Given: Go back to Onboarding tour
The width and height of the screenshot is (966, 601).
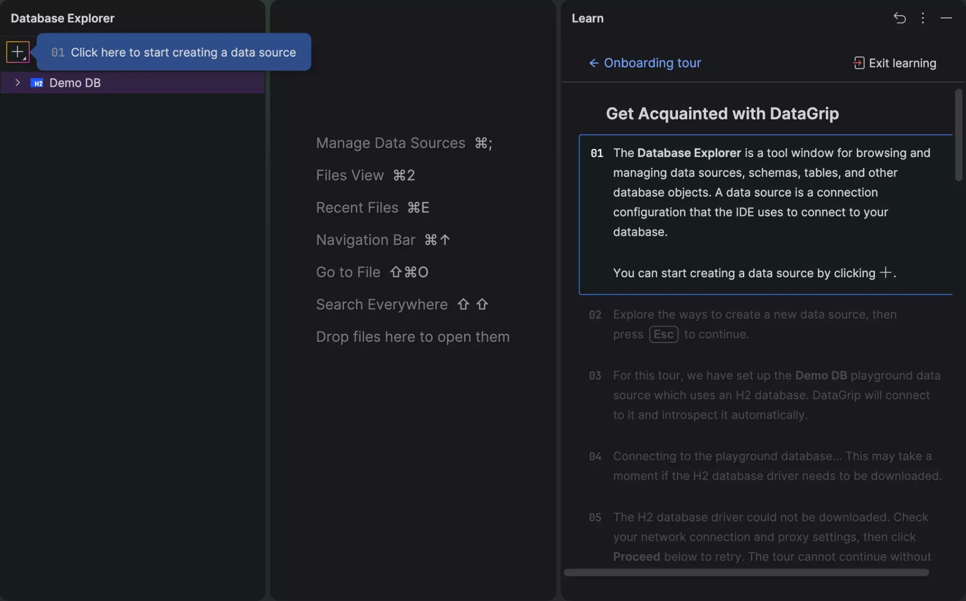Looking at the screenshot, I should tap(652, 63).
